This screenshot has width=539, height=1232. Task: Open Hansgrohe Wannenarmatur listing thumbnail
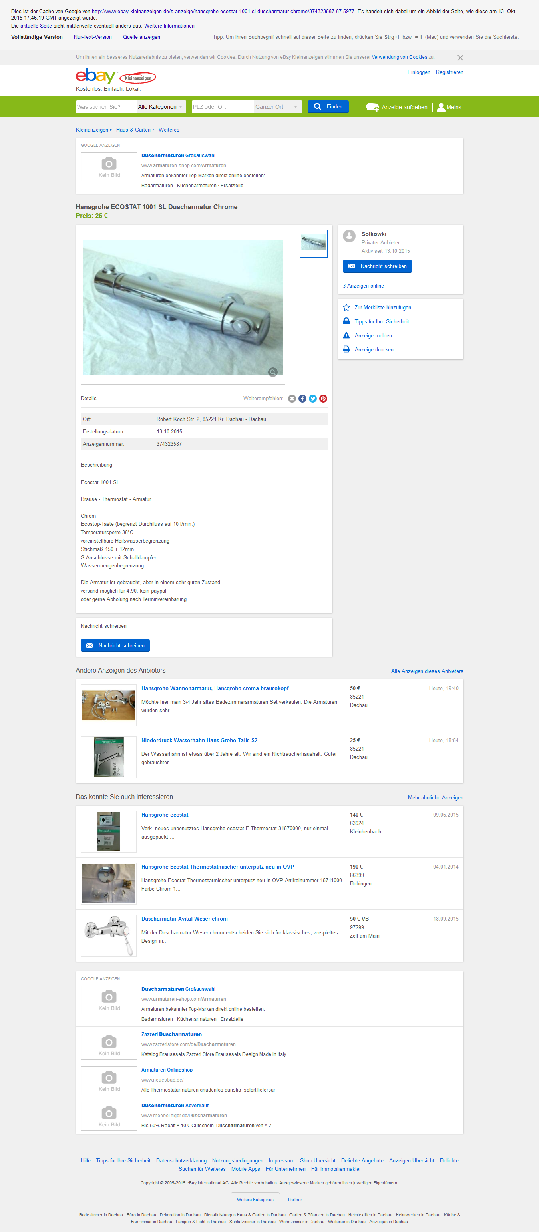click(109, 705)
